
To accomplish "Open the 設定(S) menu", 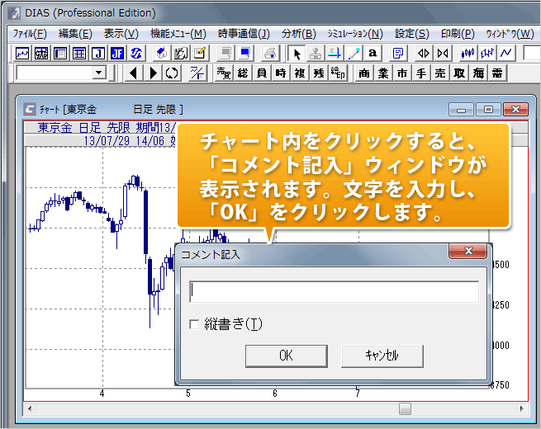I will 411,34.
